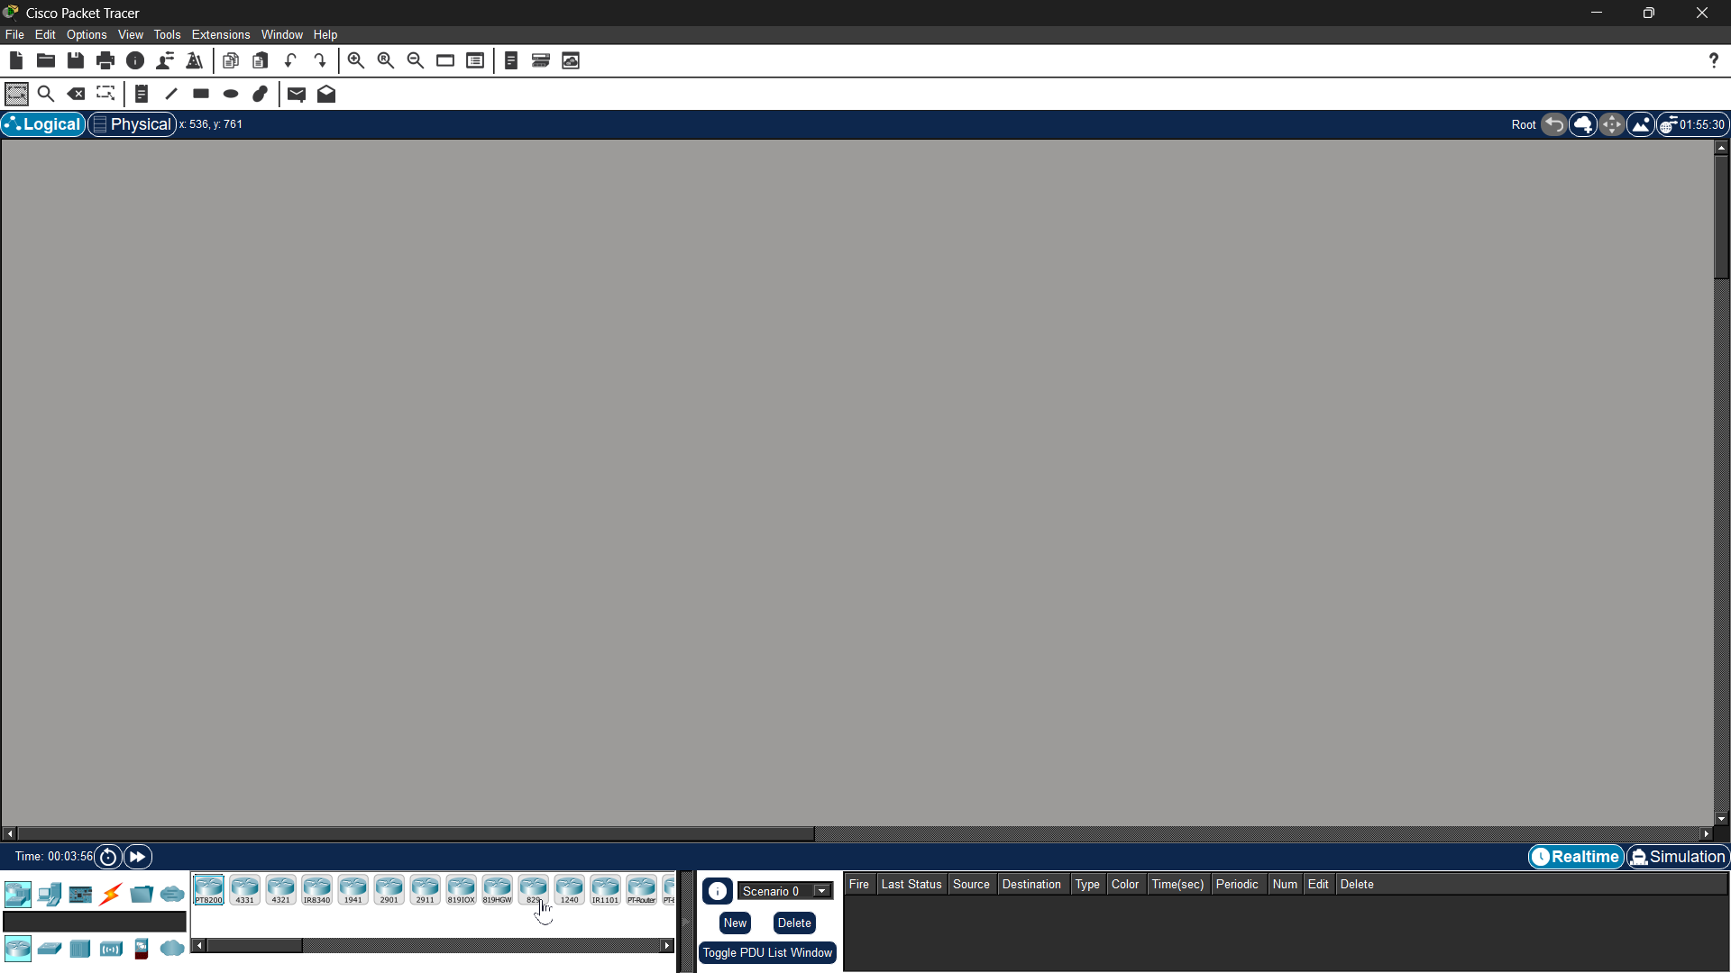
Task: Open the Options menu
Action: pyautogui.click(x=87, y=34)
